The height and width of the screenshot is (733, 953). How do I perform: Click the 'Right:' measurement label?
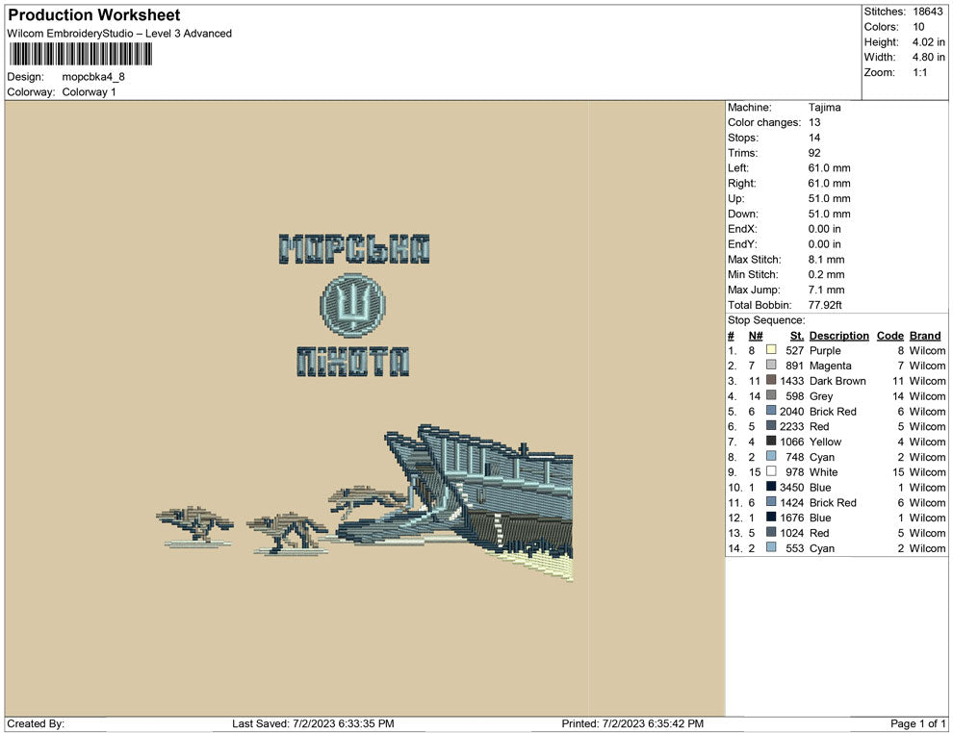[741, 183]
